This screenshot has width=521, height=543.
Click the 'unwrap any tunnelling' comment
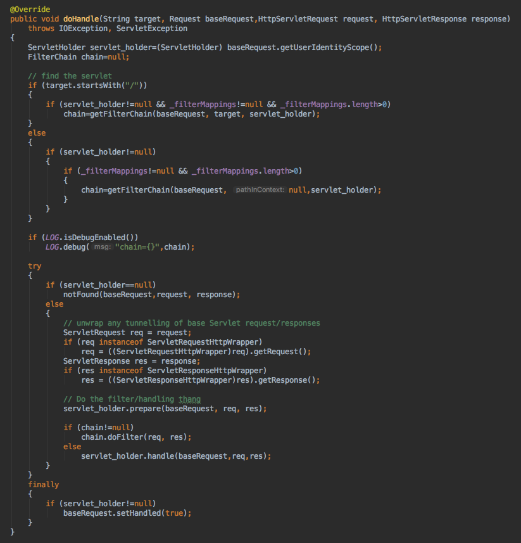[191, 323]
